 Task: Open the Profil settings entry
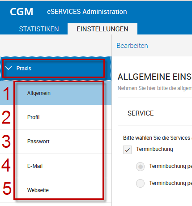[55, 117]
